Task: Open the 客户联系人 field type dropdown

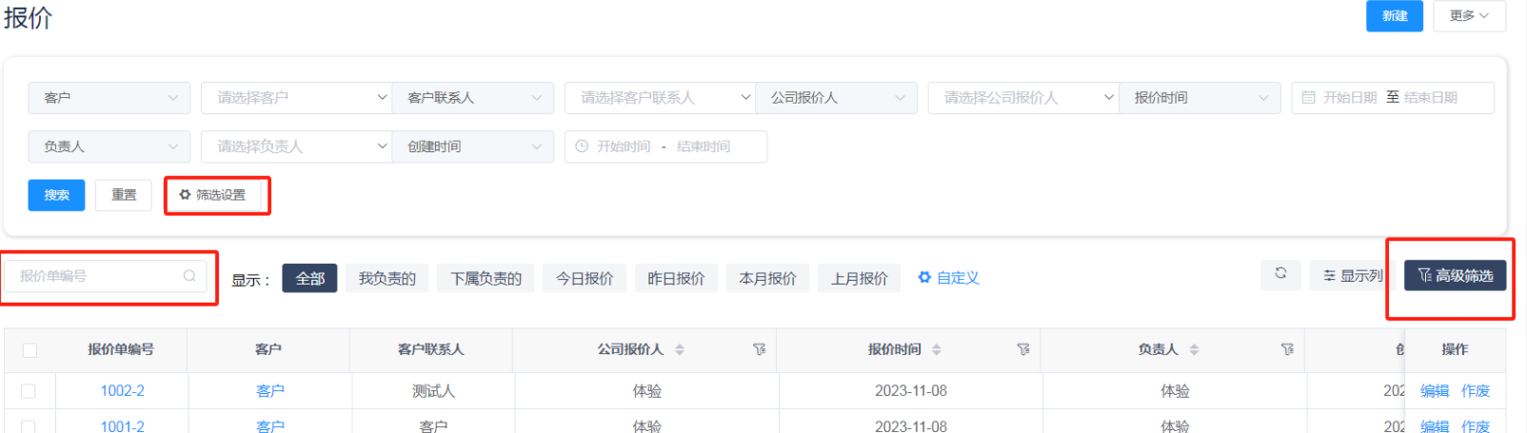Action: pos(473,98)
